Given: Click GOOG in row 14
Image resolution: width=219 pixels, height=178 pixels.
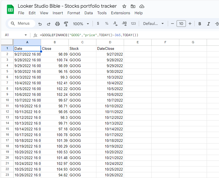Looking at the screenshot, I should click(x=82, y=123).
